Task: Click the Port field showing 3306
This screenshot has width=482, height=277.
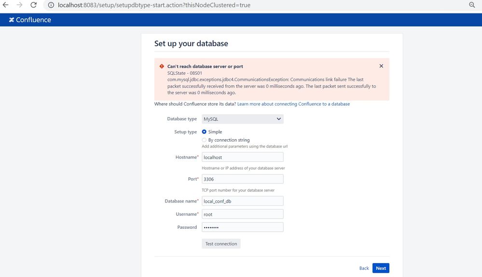Action: (x=243, y=179)
